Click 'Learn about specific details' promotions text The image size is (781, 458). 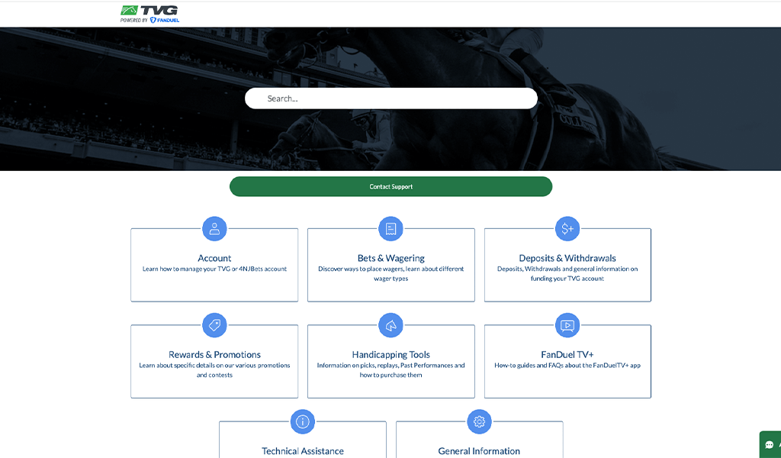pyautogui.click(x=214, y=369)
